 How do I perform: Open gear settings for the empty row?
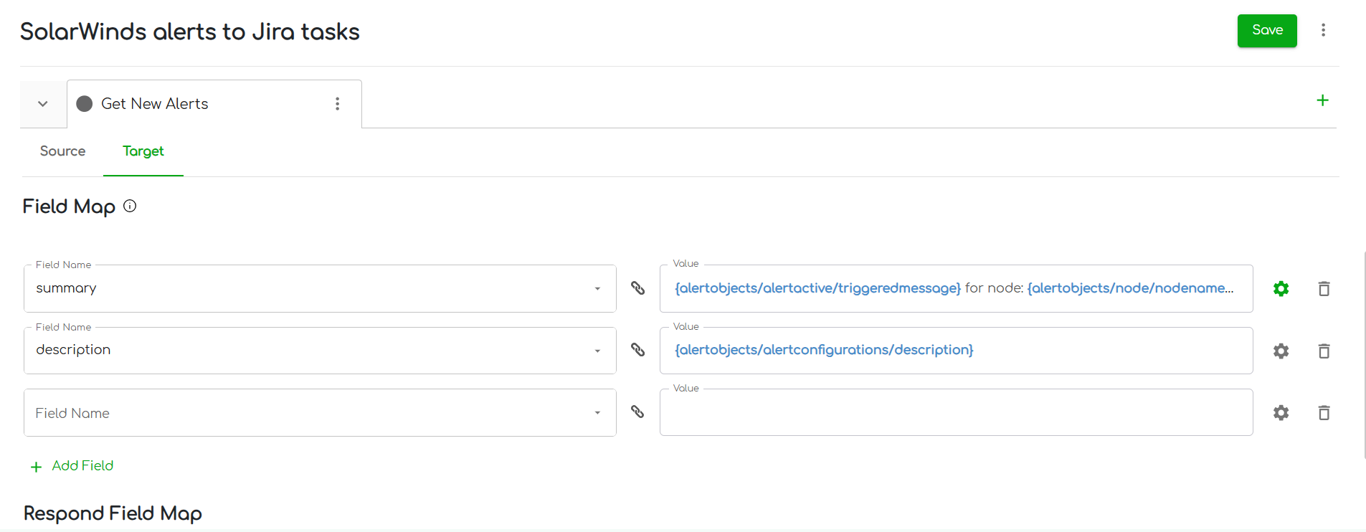1281,413
